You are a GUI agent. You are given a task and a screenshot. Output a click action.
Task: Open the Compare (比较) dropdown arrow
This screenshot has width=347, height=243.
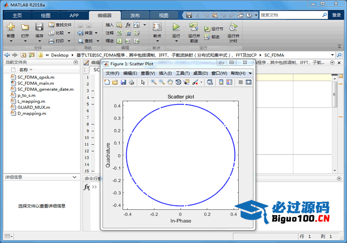[x=68, y=33]
